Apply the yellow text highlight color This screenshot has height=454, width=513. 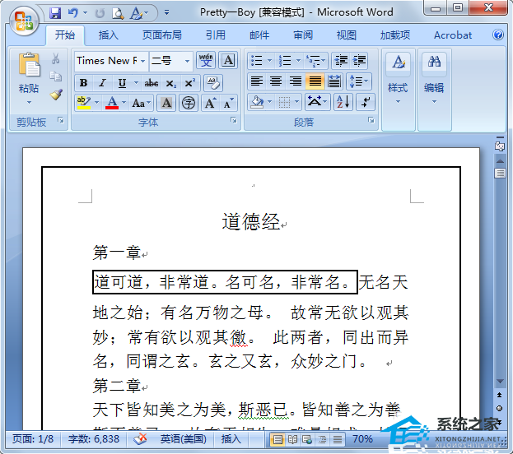[83, 104]
